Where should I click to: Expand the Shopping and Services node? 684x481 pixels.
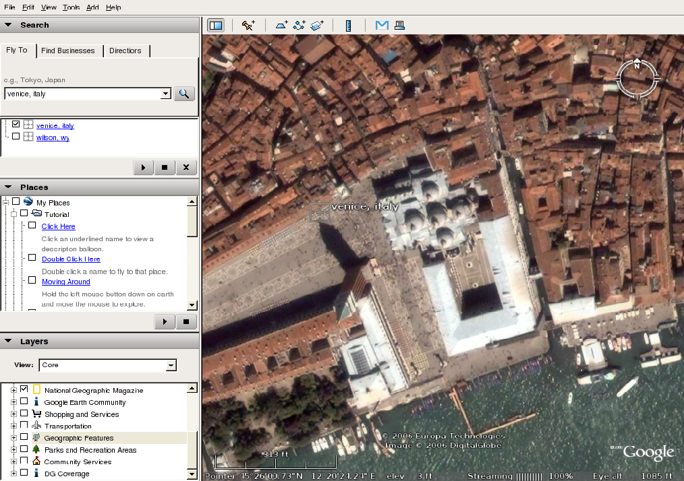[13, 414]
